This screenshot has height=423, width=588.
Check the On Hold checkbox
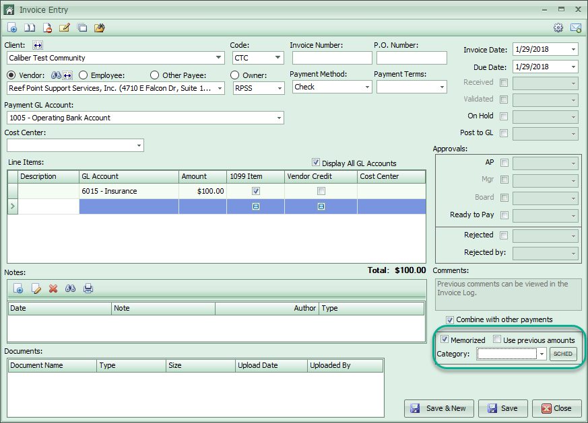click(x=504, y=116)
